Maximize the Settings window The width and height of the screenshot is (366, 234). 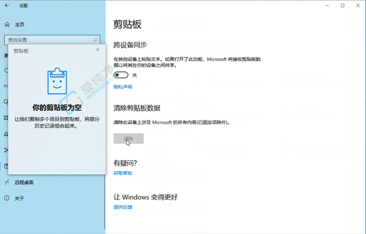click(343, 5)
